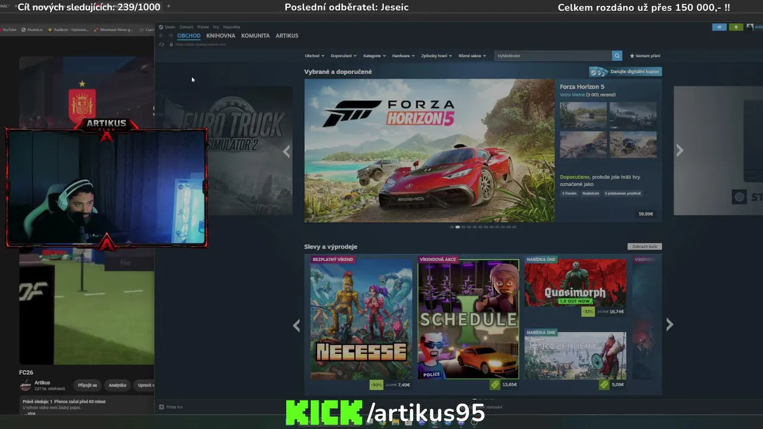Click the plus icon next to Přidat hru
Viewport: 763px width, 429px height.
(x=162, y=407)
